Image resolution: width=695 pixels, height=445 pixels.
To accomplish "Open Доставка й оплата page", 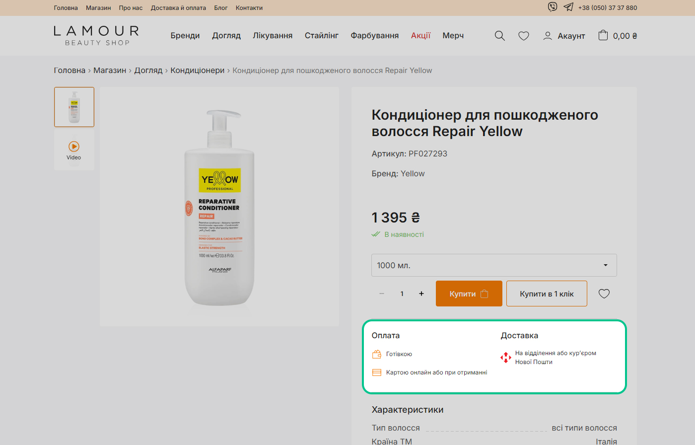I will [178, 8].
